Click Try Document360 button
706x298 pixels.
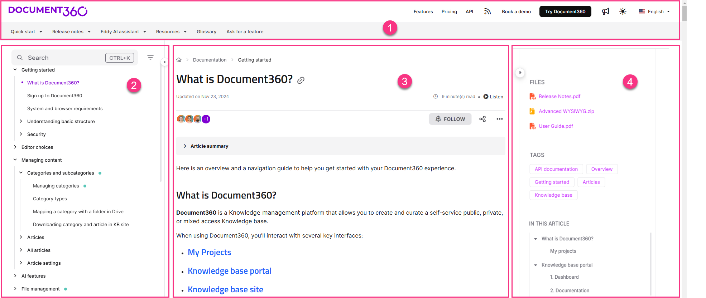point(565,11)
